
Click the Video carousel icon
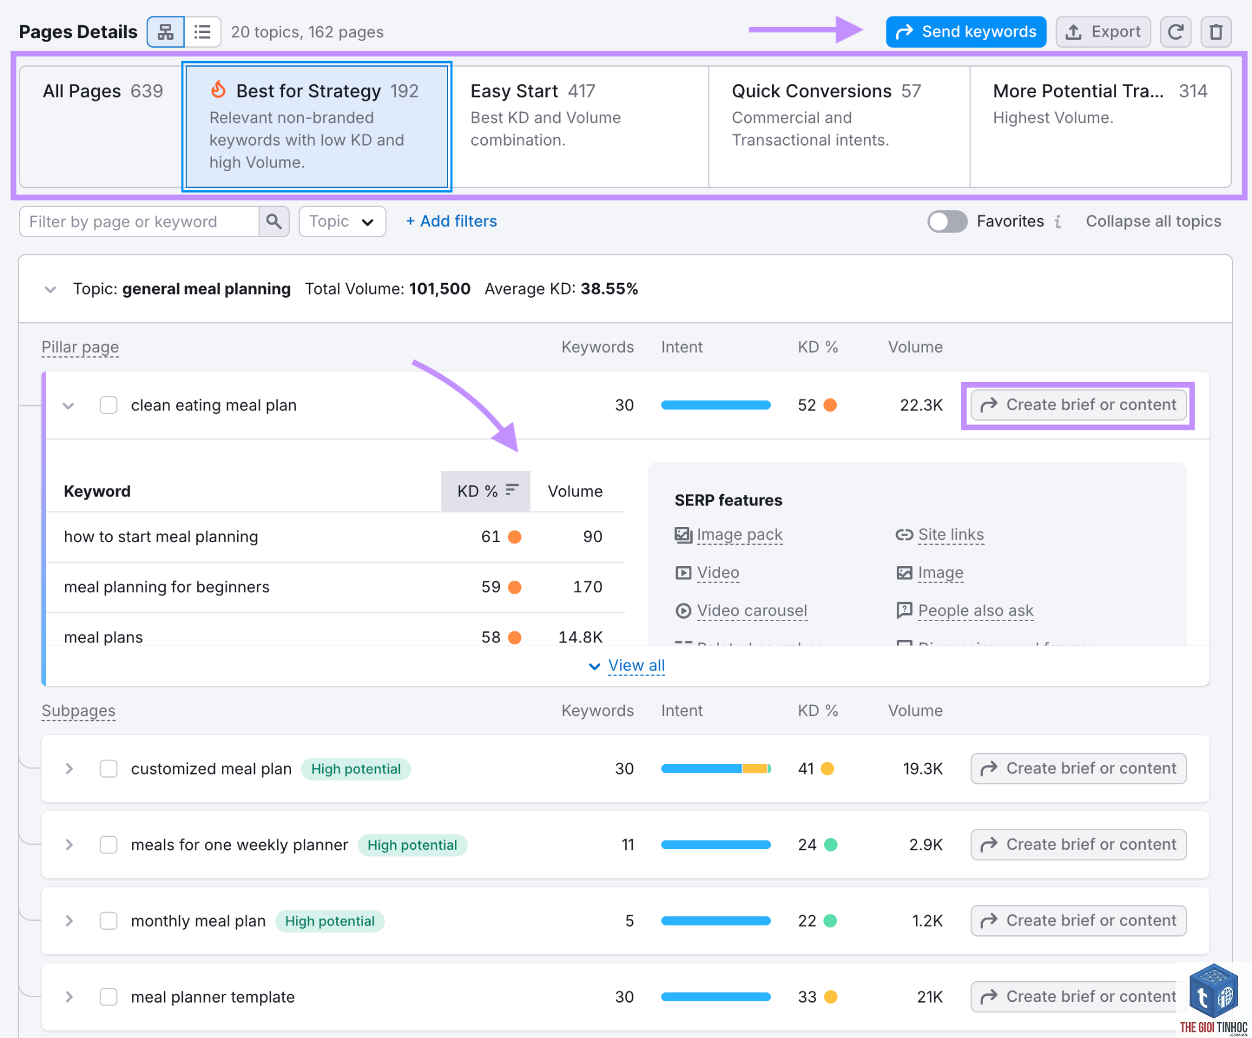tap(683, 611)
